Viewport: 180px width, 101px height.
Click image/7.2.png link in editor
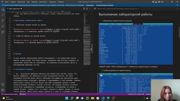tap(52, 40)
